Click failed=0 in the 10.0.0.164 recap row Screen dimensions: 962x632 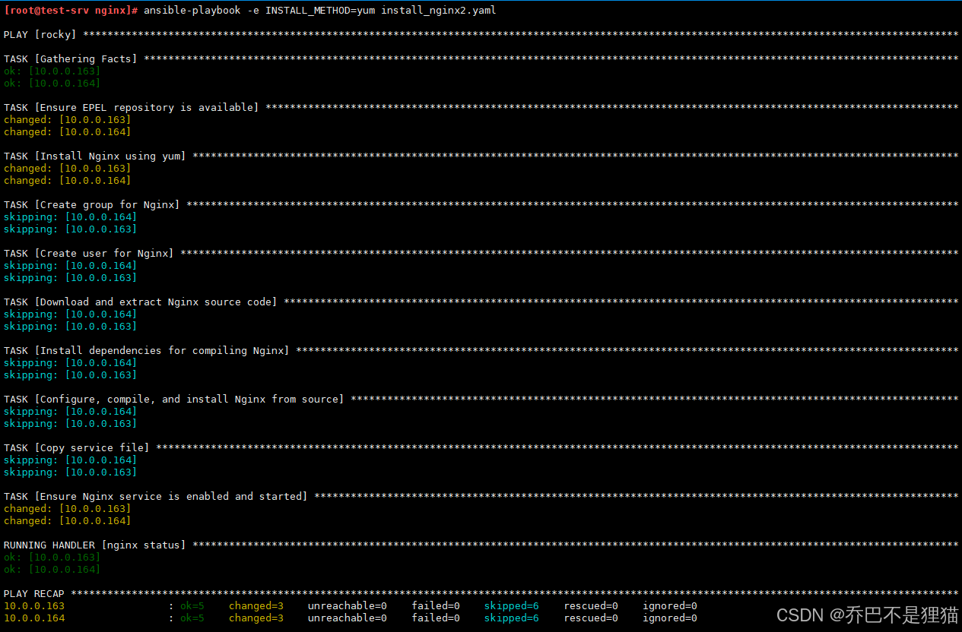[x=436, y=618]
